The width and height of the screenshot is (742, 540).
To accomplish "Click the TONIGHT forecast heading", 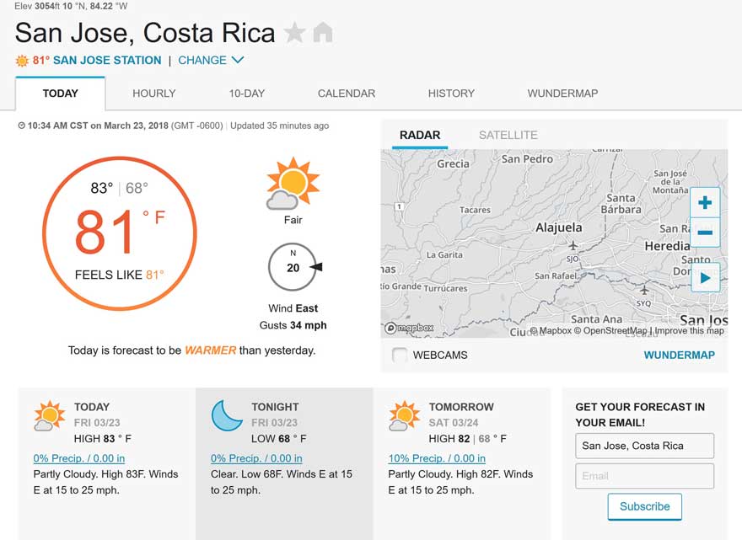I will coord(275,407).
